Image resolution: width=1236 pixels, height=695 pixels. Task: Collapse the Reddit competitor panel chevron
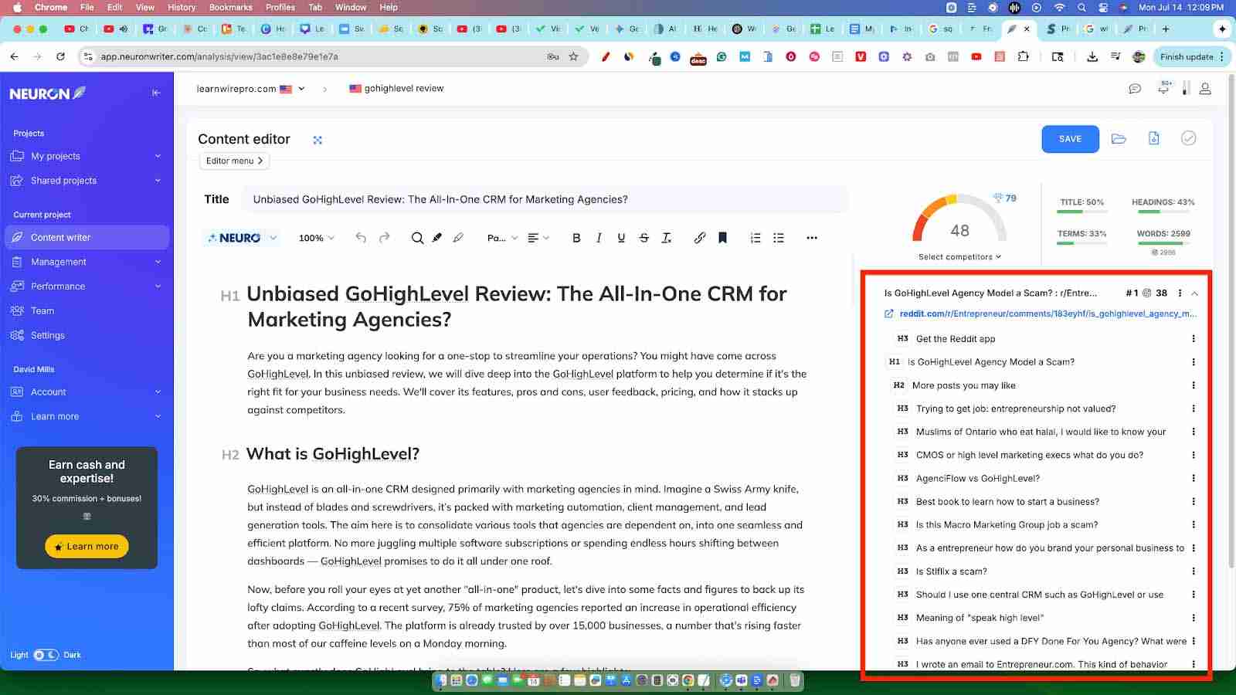click(1195, 293)
